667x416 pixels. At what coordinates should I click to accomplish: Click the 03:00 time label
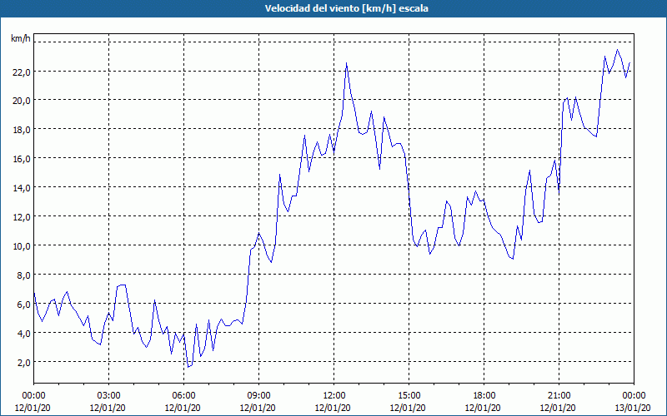[109, 396]
